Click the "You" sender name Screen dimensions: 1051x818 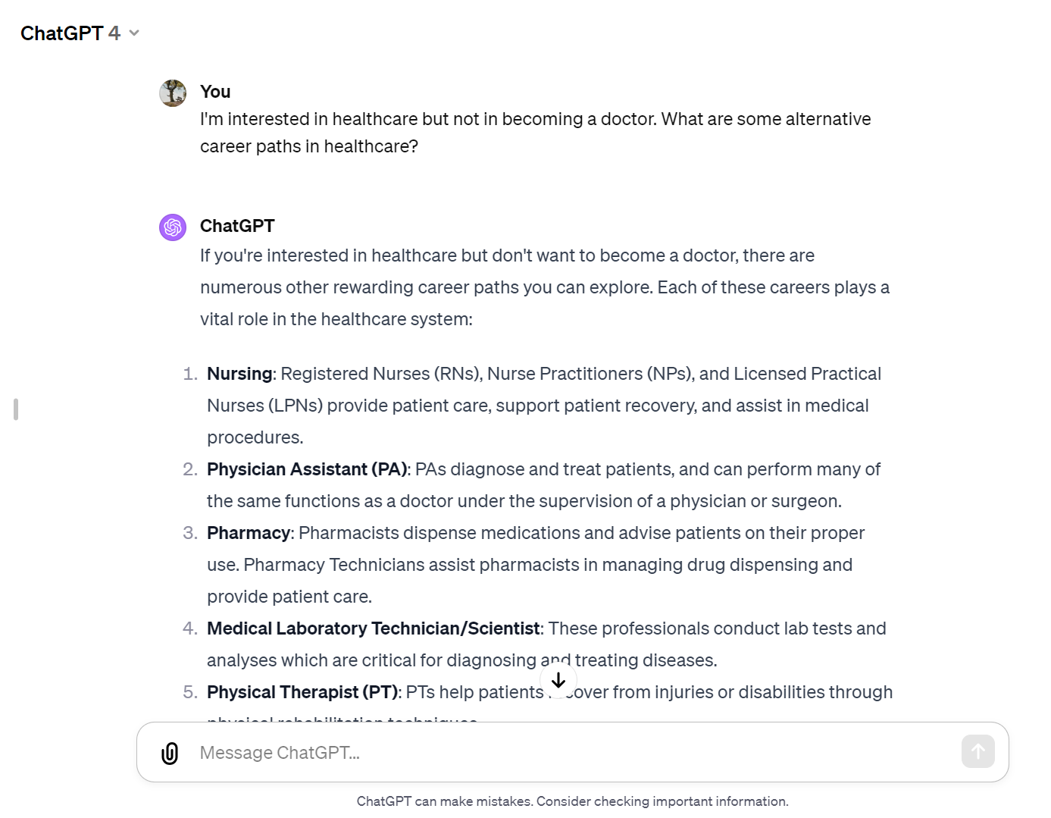[215, 92]
